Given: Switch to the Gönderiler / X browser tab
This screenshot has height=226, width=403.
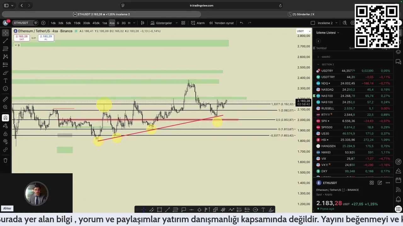Looking at the screenshot, I should pos(301,14).
